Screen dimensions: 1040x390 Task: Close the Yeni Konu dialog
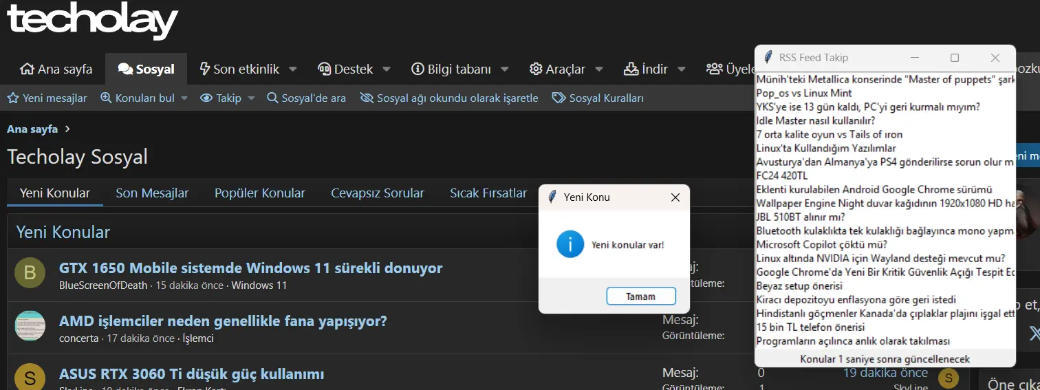(675, 197)
